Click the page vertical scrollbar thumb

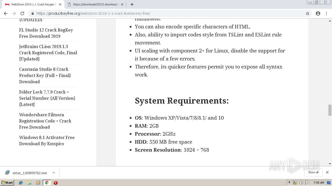click(x=330, y=110)
